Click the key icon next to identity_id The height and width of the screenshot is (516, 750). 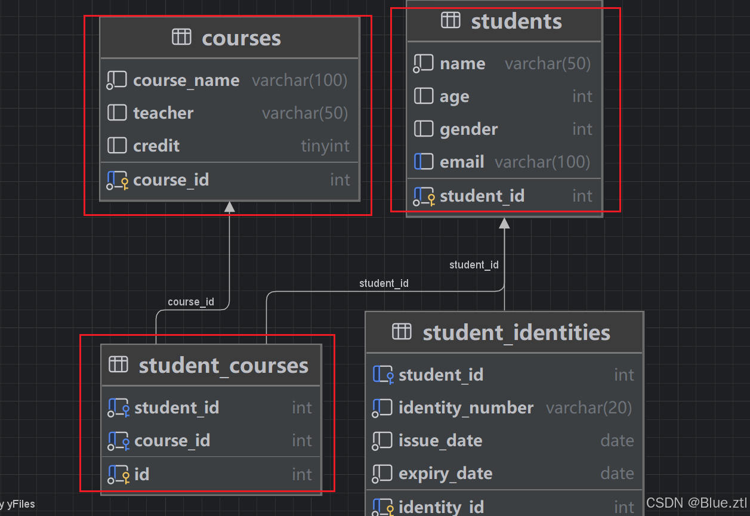(383, 507)
